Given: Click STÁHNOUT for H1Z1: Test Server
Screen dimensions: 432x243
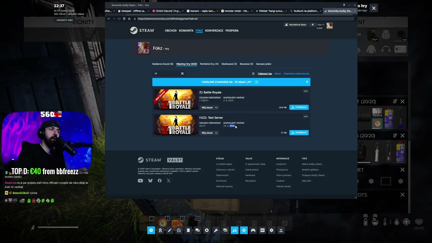Looking at the screenshot, I should (x=299, y=133).
